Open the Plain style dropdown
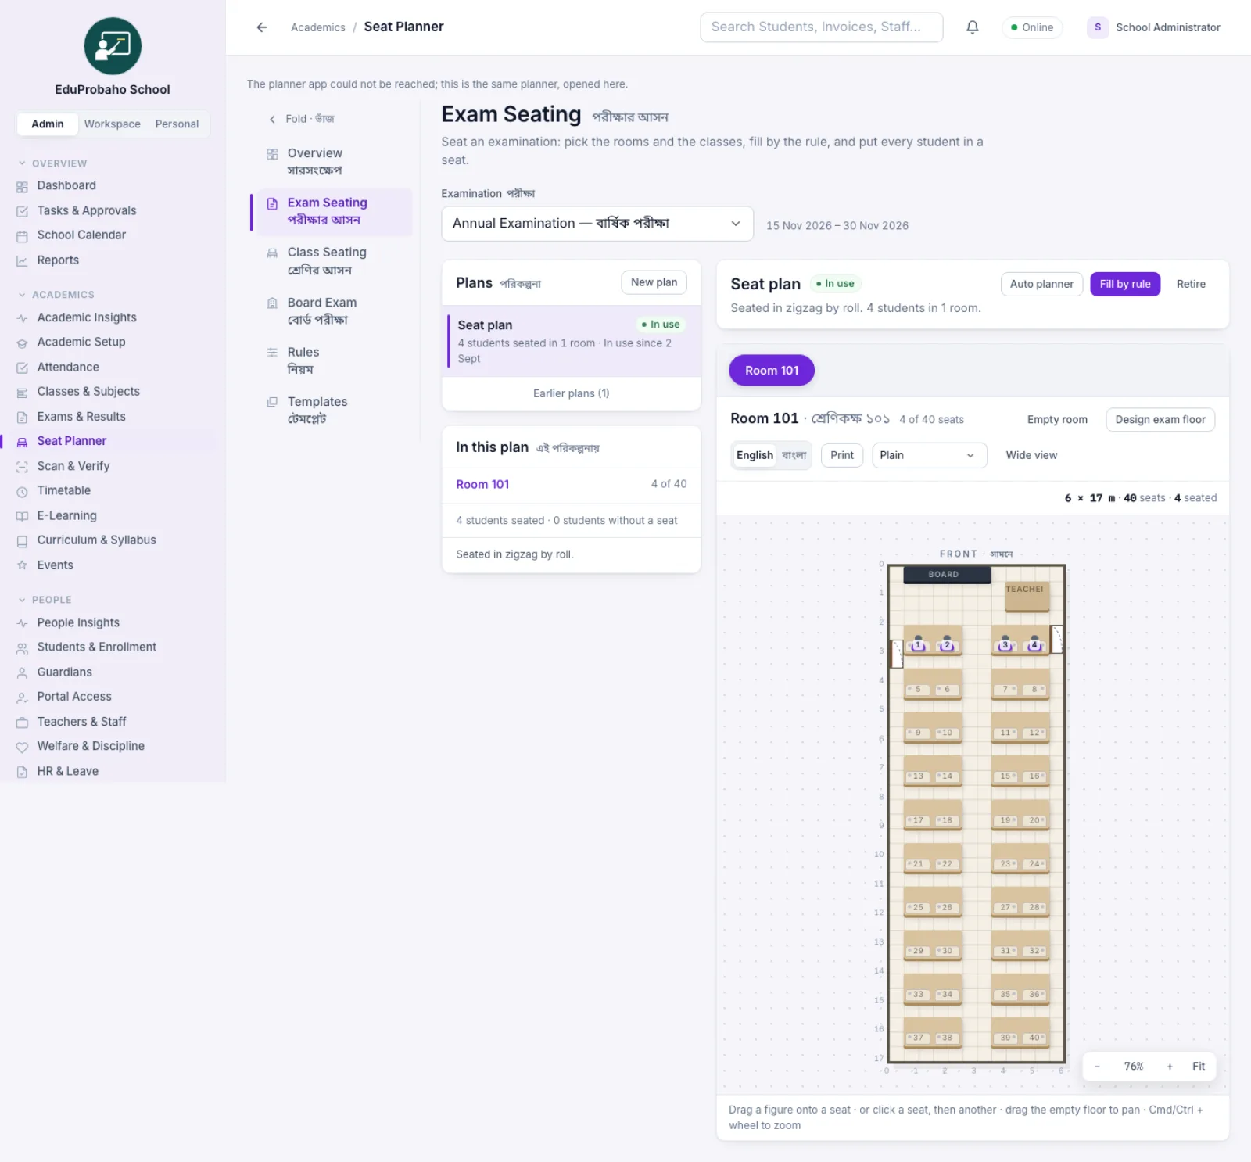Viewport: 1251px width, 1162px height. tap(930, 455)
